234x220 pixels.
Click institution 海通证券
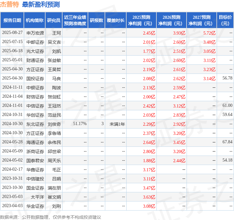(35, 142)
